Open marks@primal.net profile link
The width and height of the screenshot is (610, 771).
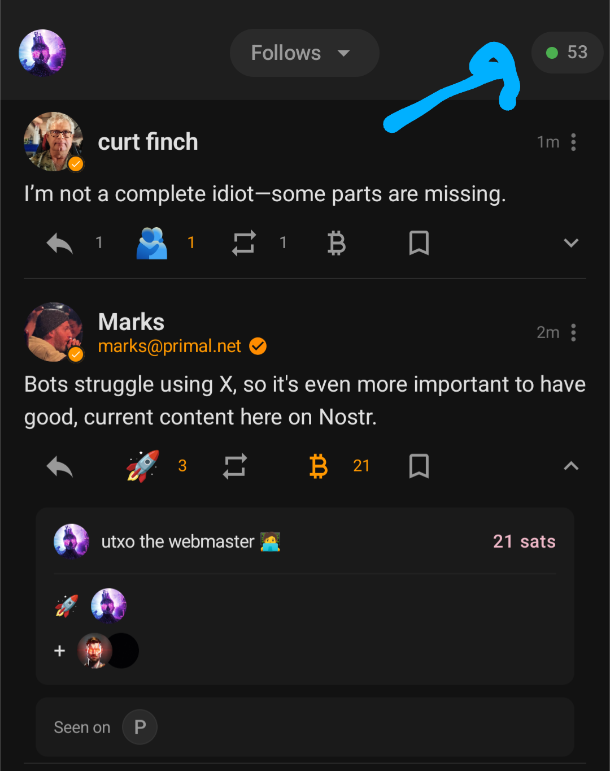(169, 346)
